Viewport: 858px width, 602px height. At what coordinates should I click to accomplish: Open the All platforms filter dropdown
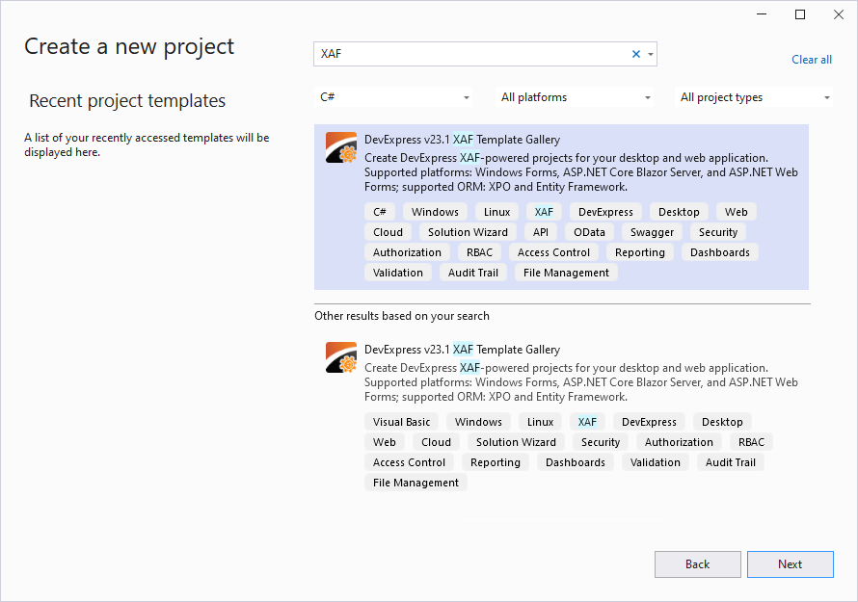[x=576, y=97]
